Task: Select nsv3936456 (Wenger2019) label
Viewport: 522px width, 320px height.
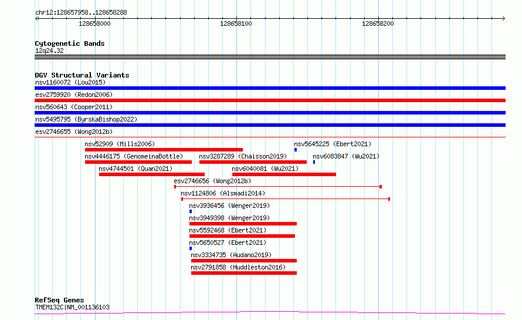Action: pyautogui.click(x=229, y=206)
